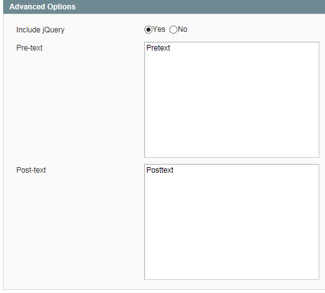325x293 pixels.
Task: Place cursor on the word Pretext
Action: coord(158,48)
